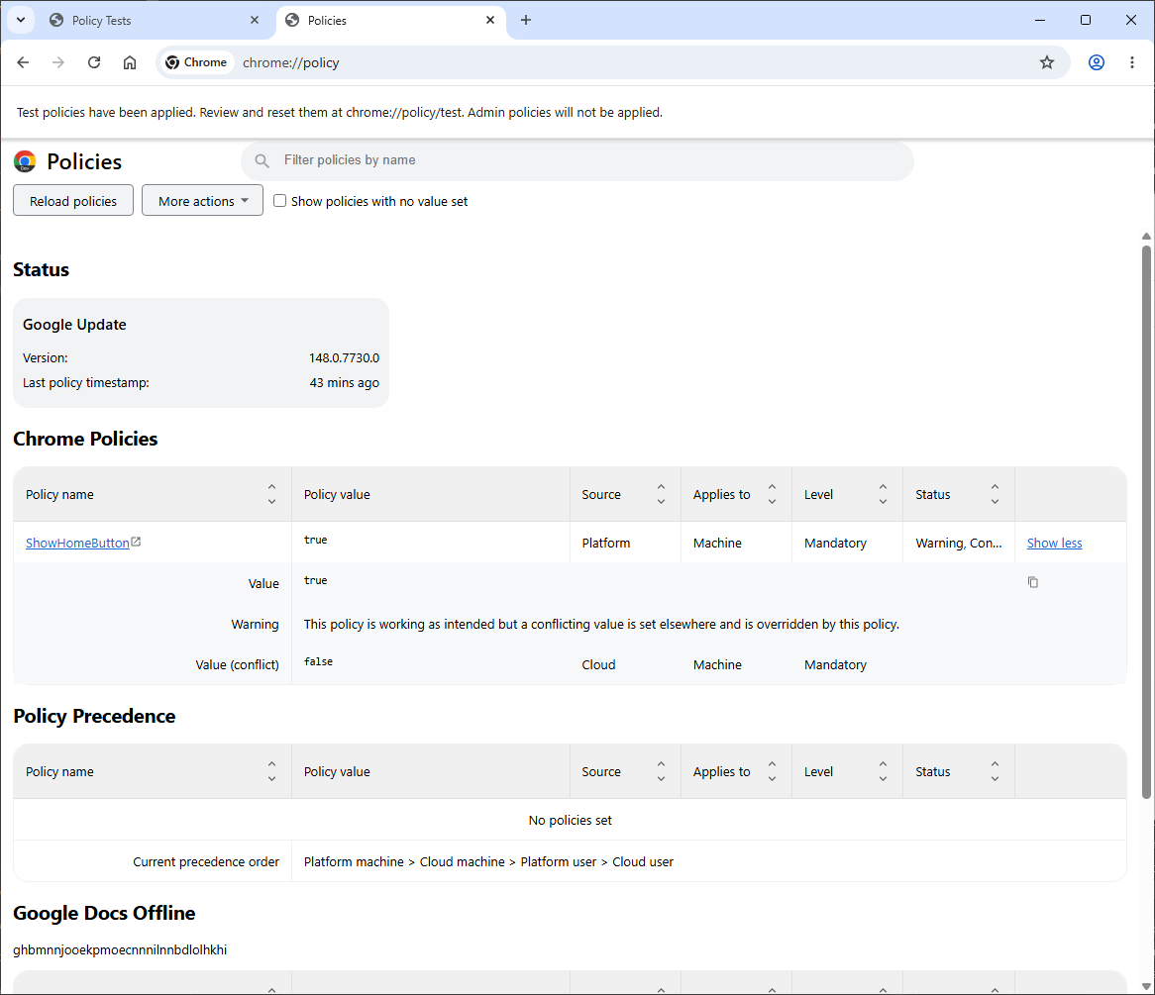Click the Chrome logo beside Policies heading
Screen dimensions: 1155x995
click(25, 161)
